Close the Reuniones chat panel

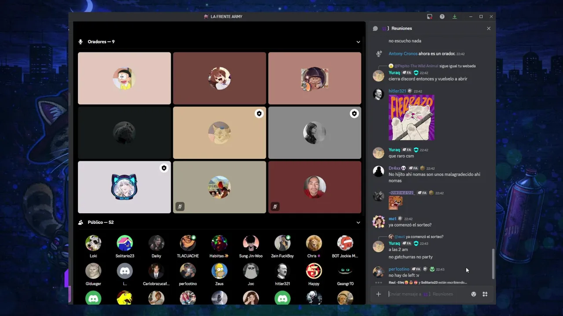pos(489,28)
